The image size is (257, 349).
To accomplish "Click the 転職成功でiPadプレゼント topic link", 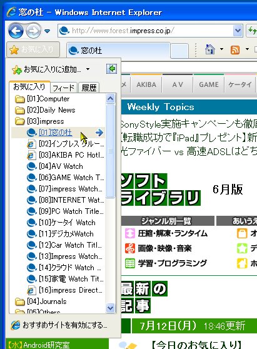I will coord(189,138).
